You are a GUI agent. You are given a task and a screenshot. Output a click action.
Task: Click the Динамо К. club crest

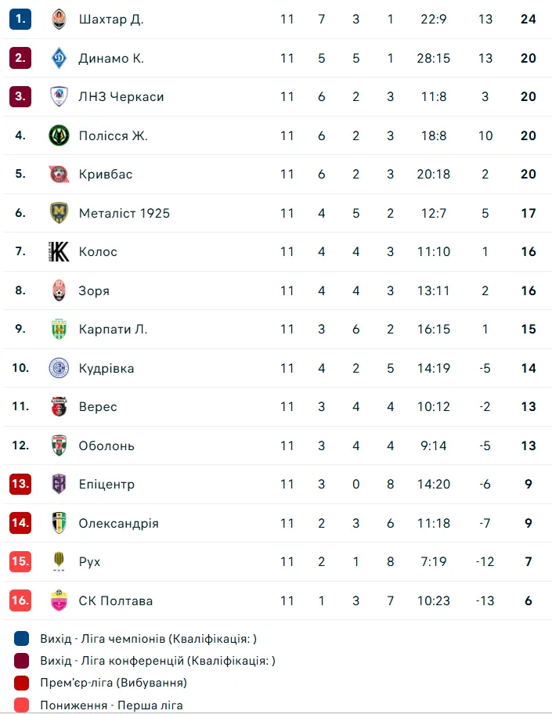click(59, 58)
